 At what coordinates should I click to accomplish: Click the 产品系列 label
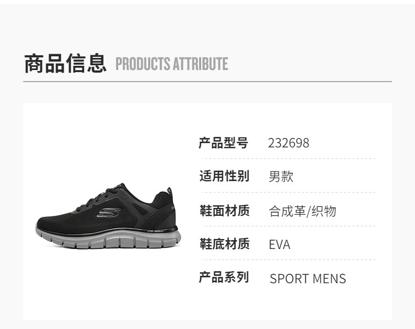(x=224, y=277)
